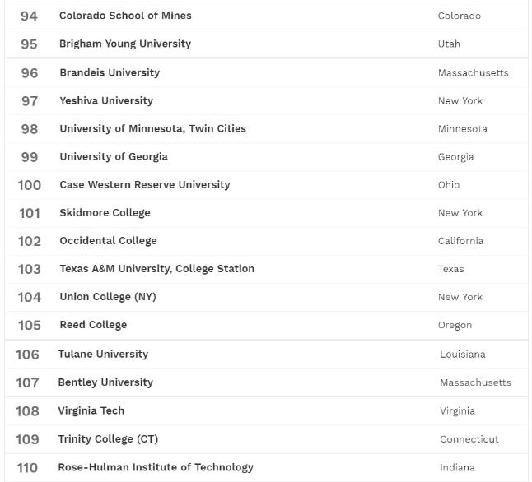The width and height of the screenshot is (532, 482).
Task: Open Brandeis University entry
Action: coord(110,72)
